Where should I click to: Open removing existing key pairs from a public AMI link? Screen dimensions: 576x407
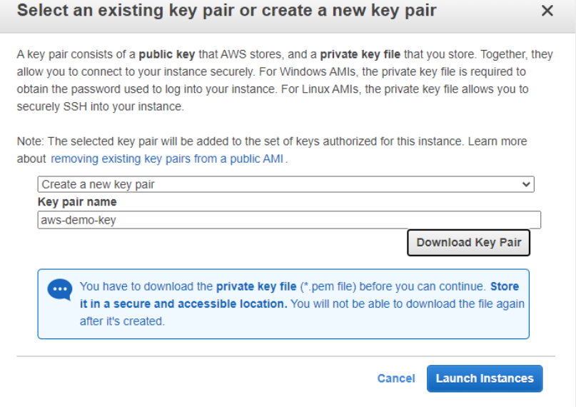[167, 159]
